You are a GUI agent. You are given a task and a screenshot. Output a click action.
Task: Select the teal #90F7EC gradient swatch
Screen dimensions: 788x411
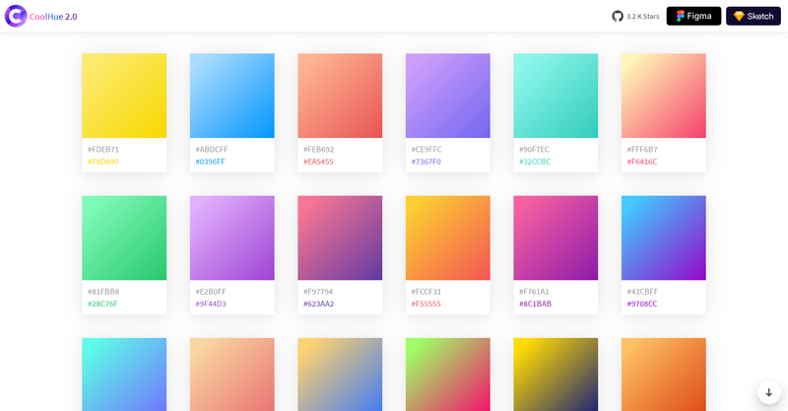[556, 96]
